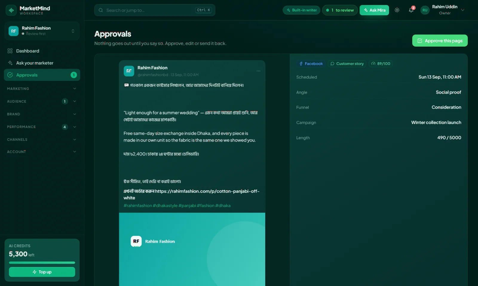Click Approve this page button
478x286 pixels.
pyautogui.click(x=440, y=41)
